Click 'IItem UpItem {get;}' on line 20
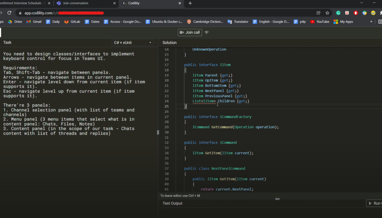 point(212,80)
